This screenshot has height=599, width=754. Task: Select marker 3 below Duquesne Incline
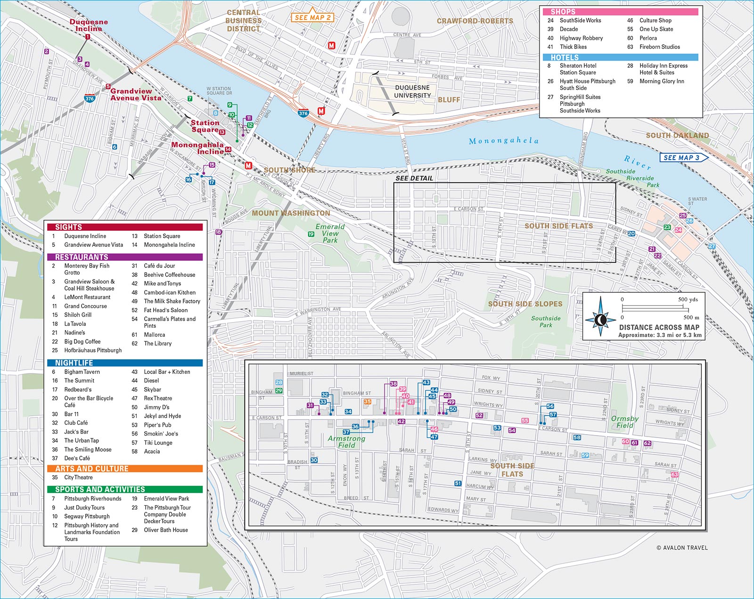80,59
